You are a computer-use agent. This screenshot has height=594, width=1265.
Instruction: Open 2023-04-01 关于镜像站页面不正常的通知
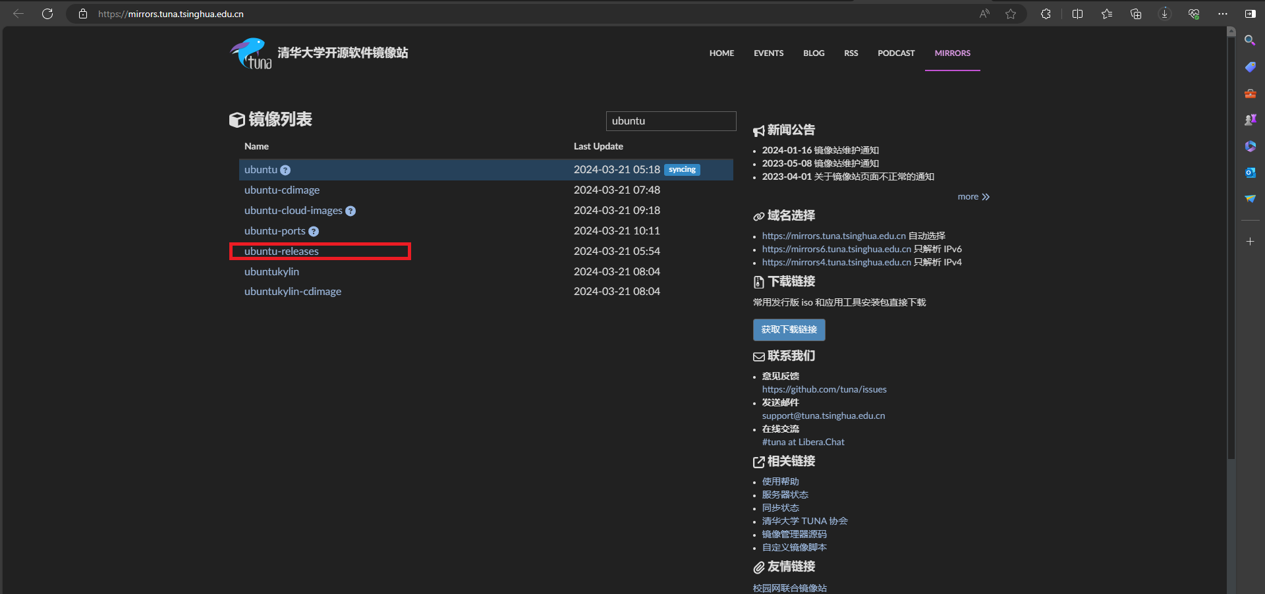pyautogui.click(x=848, y=176)
